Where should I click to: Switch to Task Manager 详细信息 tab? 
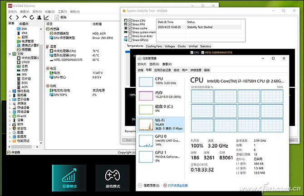point(196,70)
